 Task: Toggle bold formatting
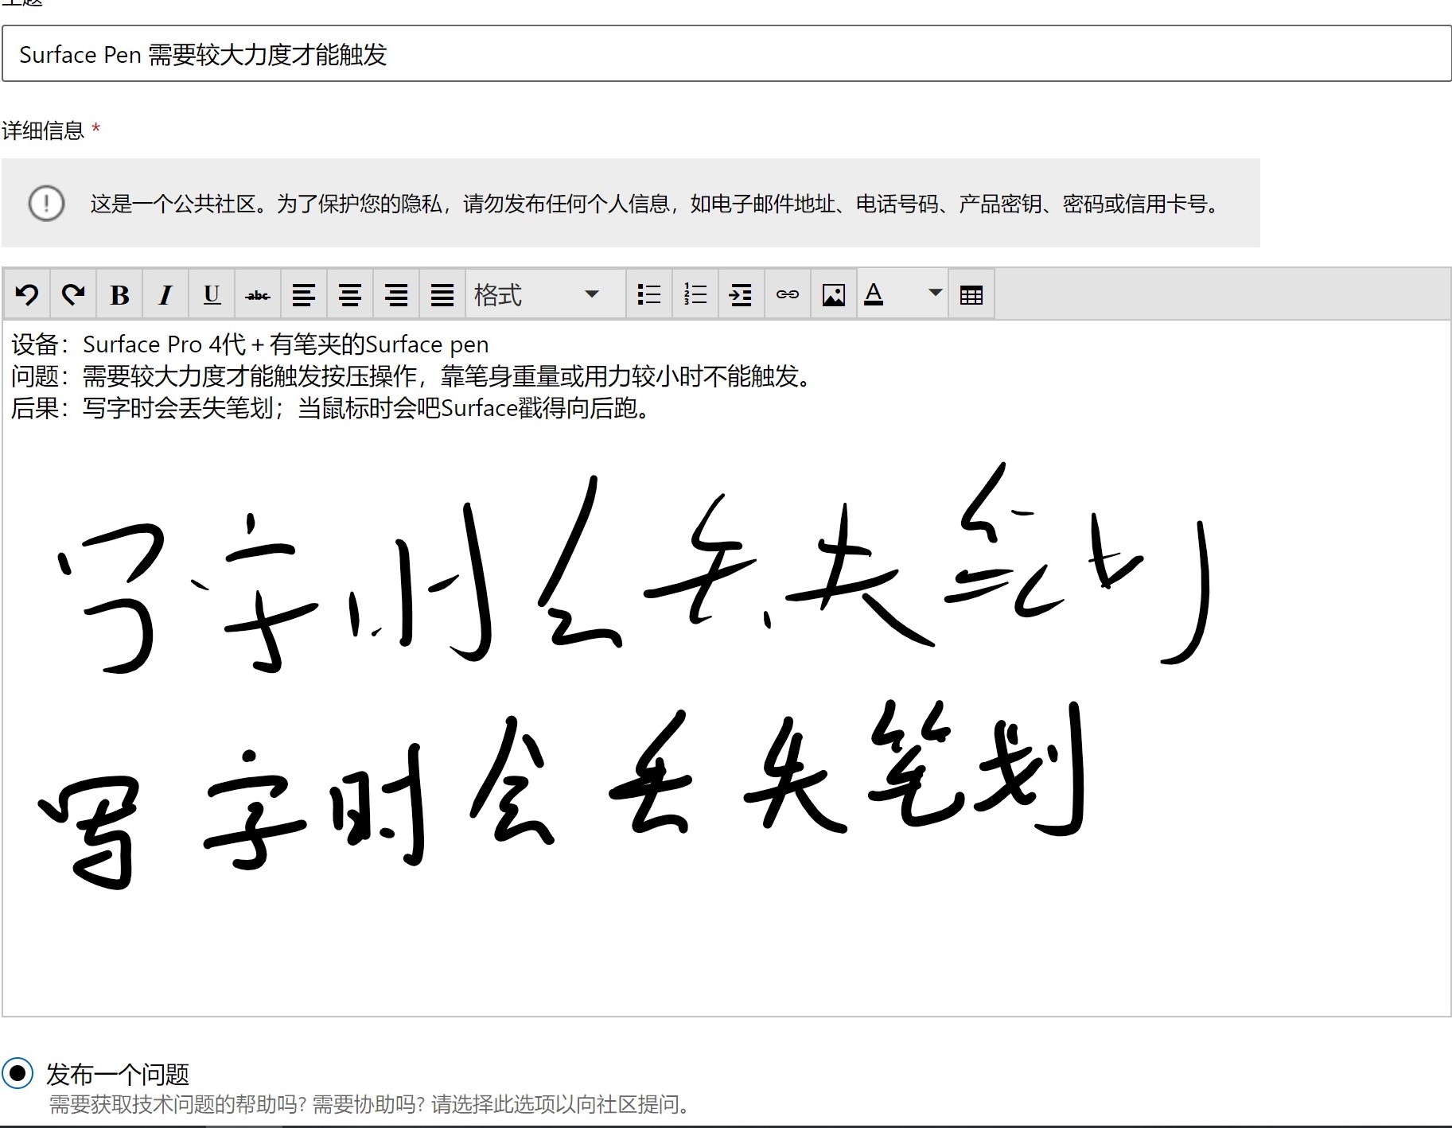119,295
